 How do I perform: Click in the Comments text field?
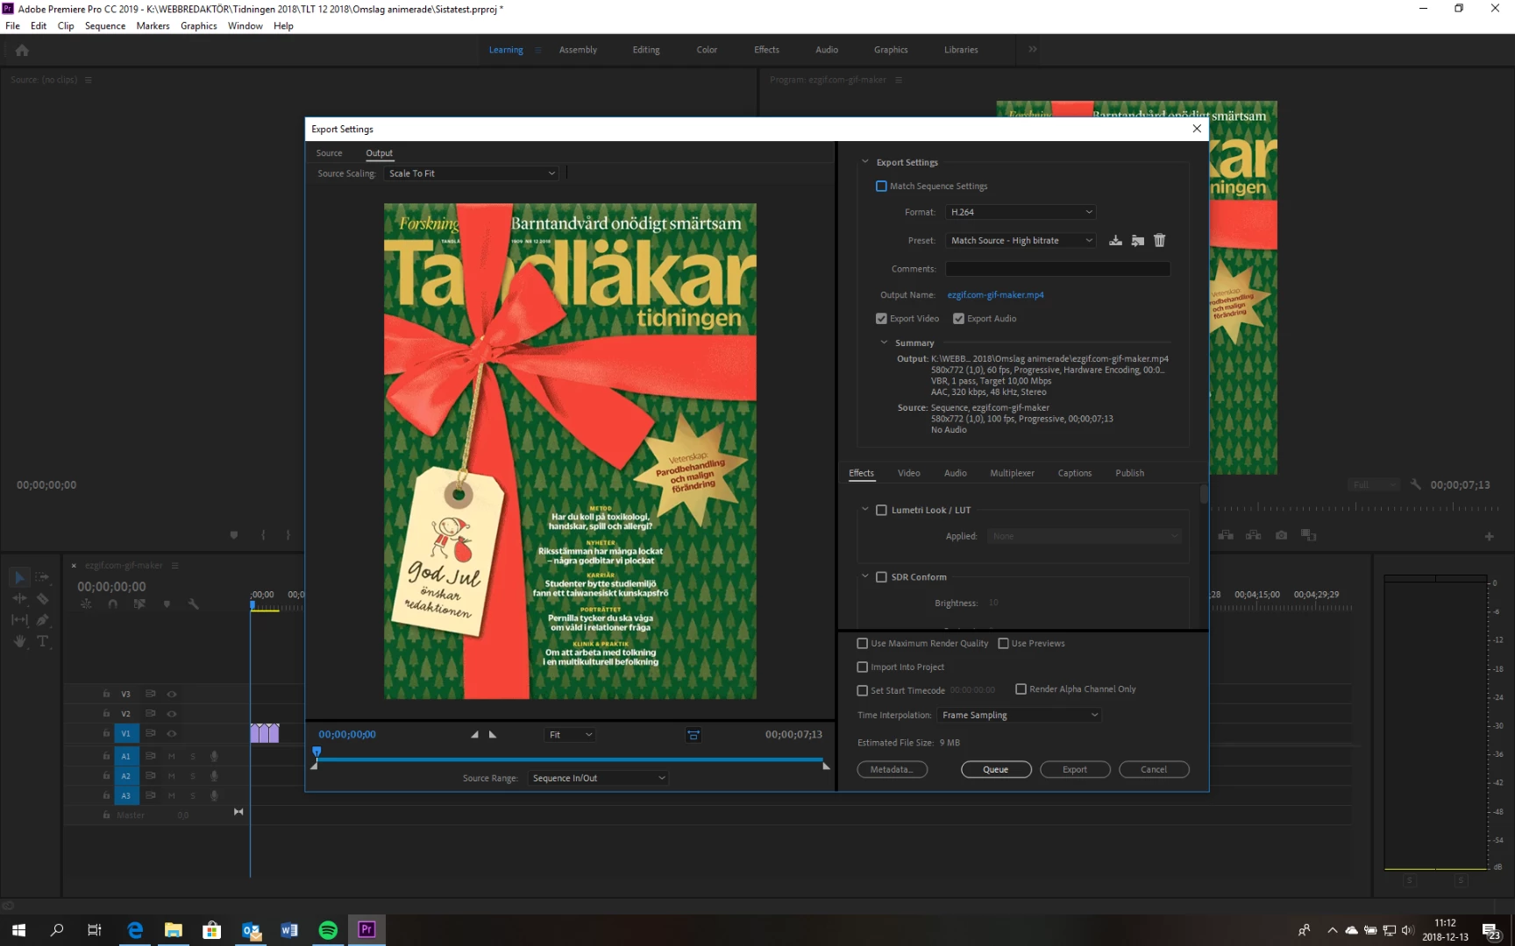(1057, 269)
